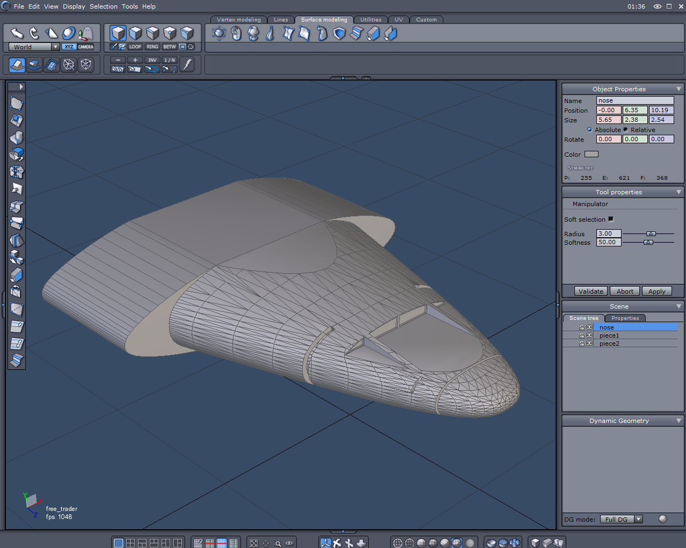Click the Apply button

click(x=657, y=291)
